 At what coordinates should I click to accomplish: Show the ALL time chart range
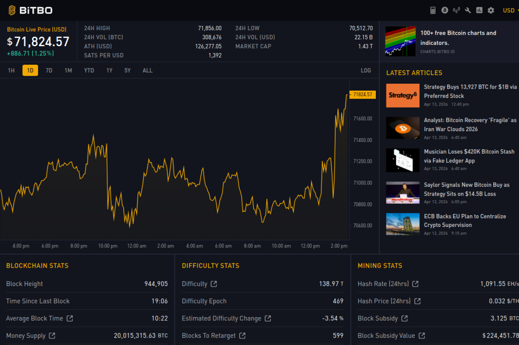[148, 70]
